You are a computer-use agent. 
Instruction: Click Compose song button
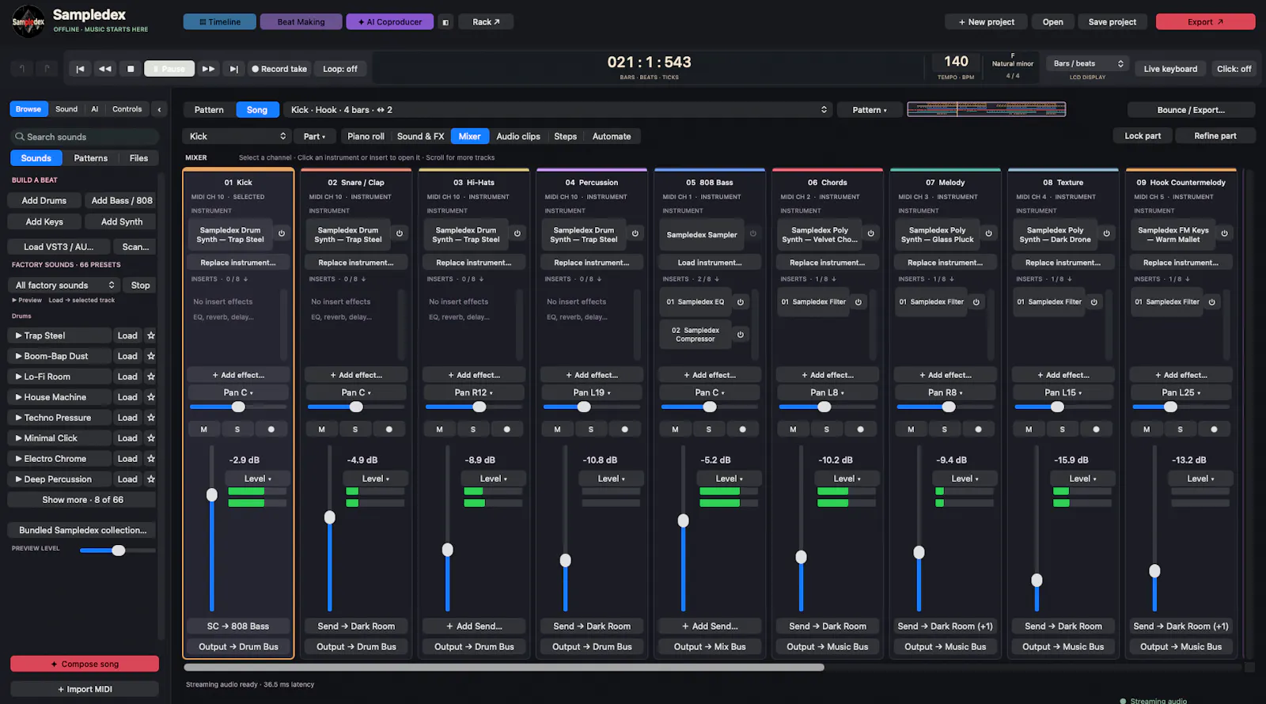(x=85, y=664)
